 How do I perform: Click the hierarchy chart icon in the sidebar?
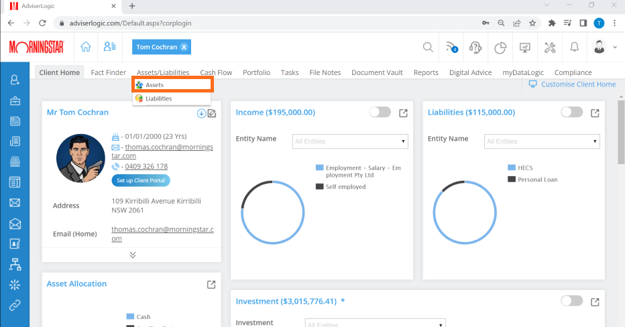click(15, 264)
